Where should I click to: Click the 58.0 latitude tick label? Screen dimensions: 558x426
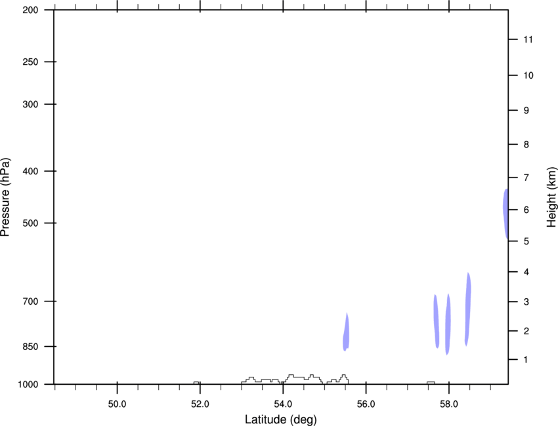449,404
